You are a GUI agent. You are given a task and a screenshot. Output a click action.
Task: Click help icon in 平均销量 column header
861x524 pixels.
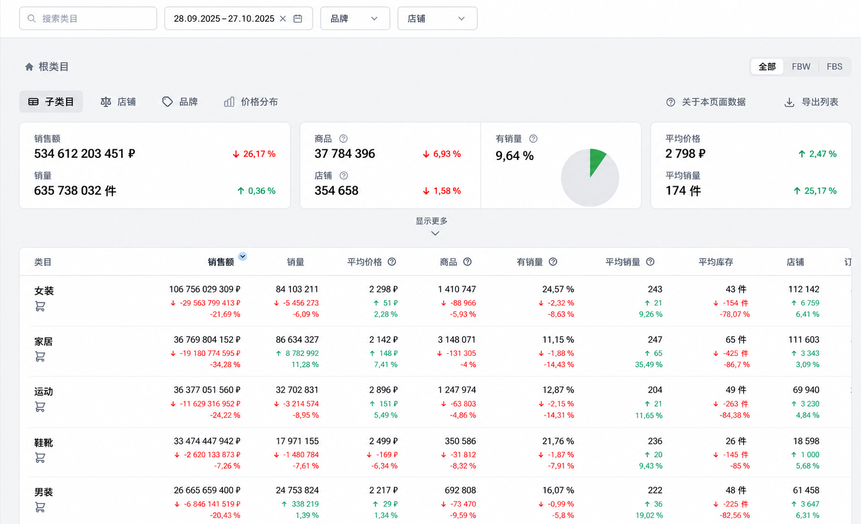tap(650, 262)
